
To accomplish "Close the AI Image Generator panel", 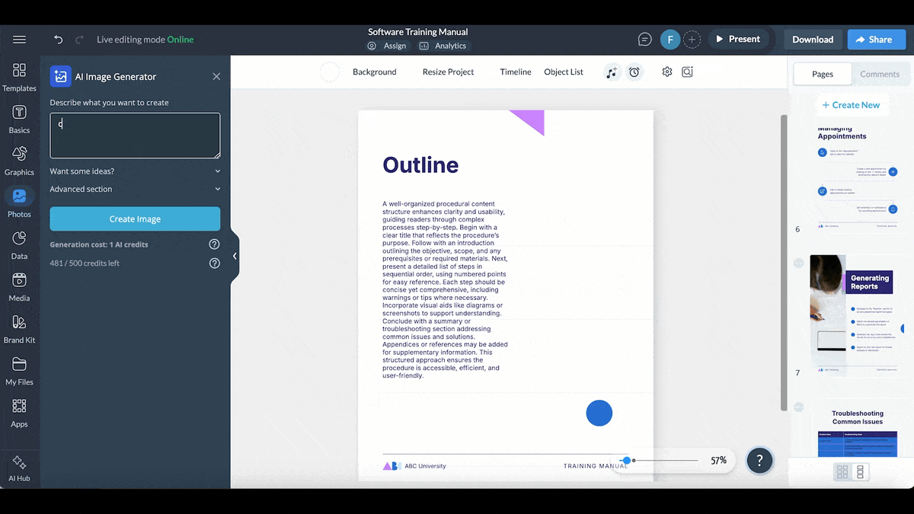I will point(216,76).
